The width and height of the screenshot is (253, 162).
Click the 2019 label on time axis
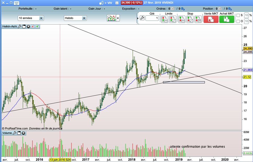coord(179,160)
